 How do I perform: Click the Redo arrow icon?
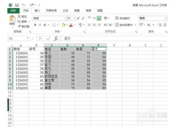32,5
